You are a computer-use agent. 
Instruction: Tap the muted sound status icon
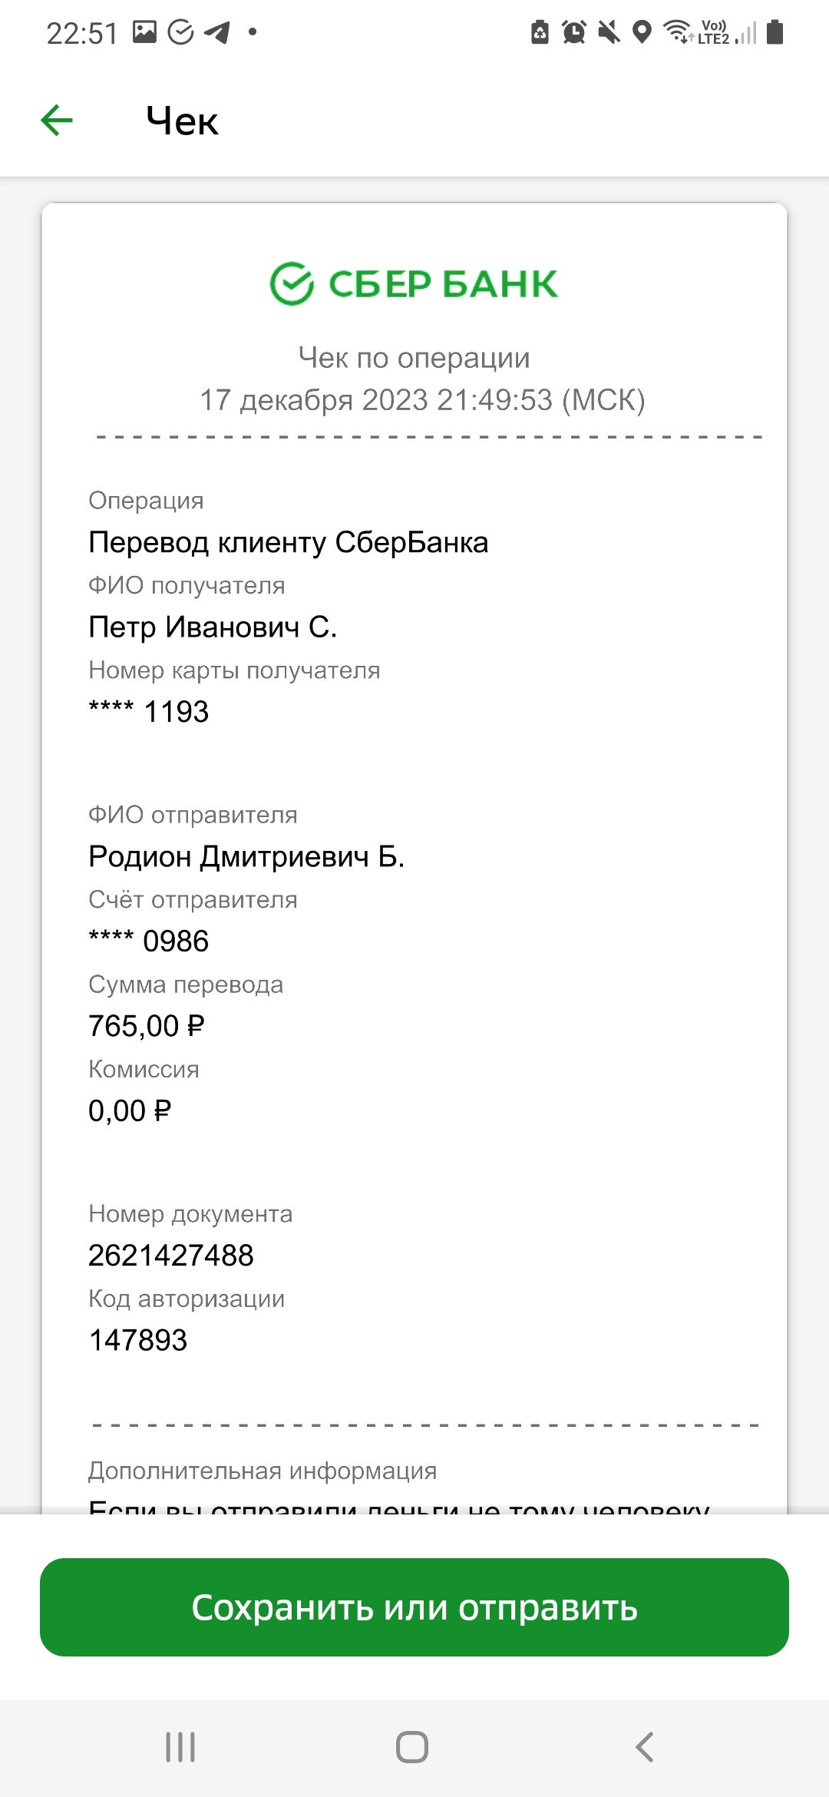(x=609, y=32)
